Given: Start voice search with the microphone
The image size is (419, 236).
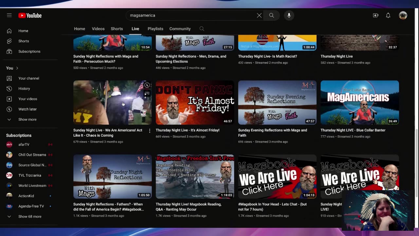Looking at the screenshot, I should (x=289, y=15).
